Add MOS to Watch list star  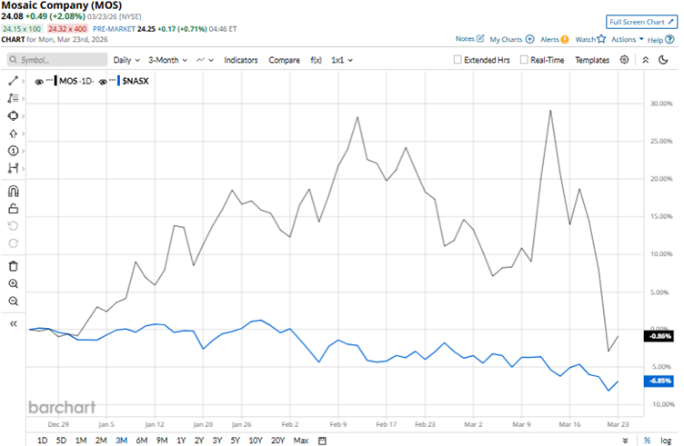coord(590,39)
